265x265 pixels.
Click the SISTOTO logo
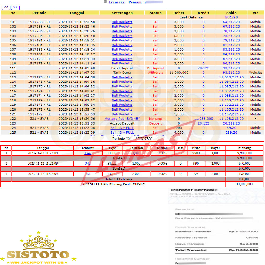(38, 249)
